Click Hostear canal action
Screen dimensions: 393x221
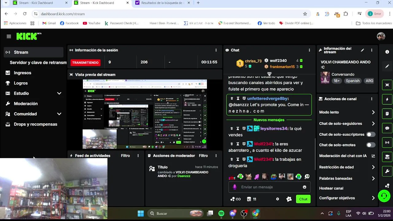click(331, 188)
